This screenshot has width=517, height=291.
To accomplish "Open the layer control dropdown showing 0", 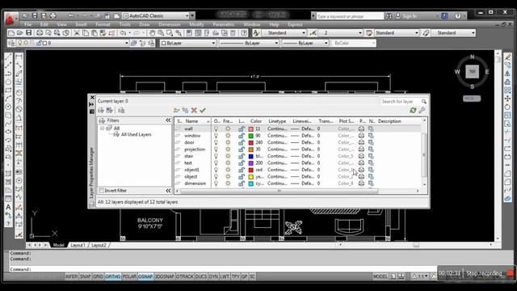I will [126, 43].
